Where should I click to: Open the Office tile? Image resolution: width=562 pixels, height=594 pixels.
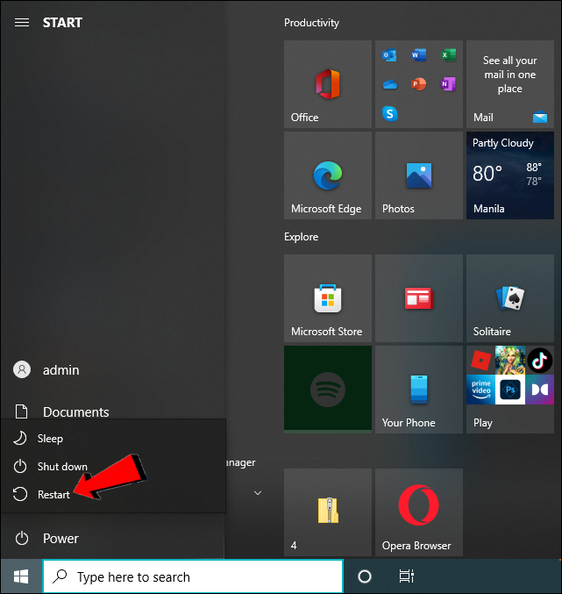coord(328,84)
